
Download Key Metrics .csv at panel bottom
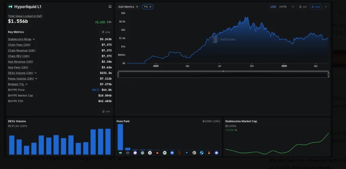pos(106,112)
